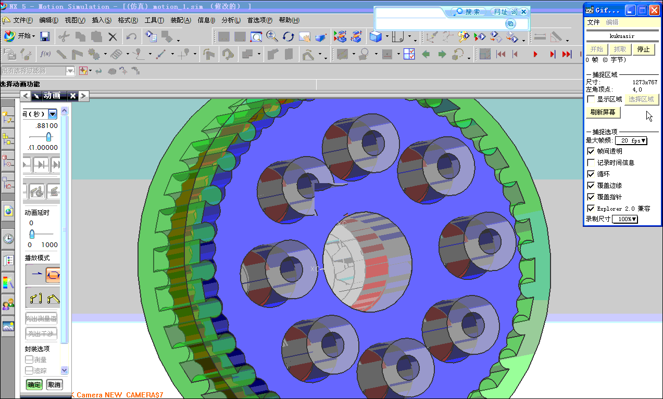The image size is (663, 399).
Task: Toggle 覆盖边缘 checkbox
Action: click(591, 185)
